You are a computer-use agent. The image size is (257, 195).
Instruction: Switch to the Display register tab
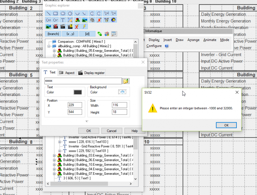pos(91,73)
